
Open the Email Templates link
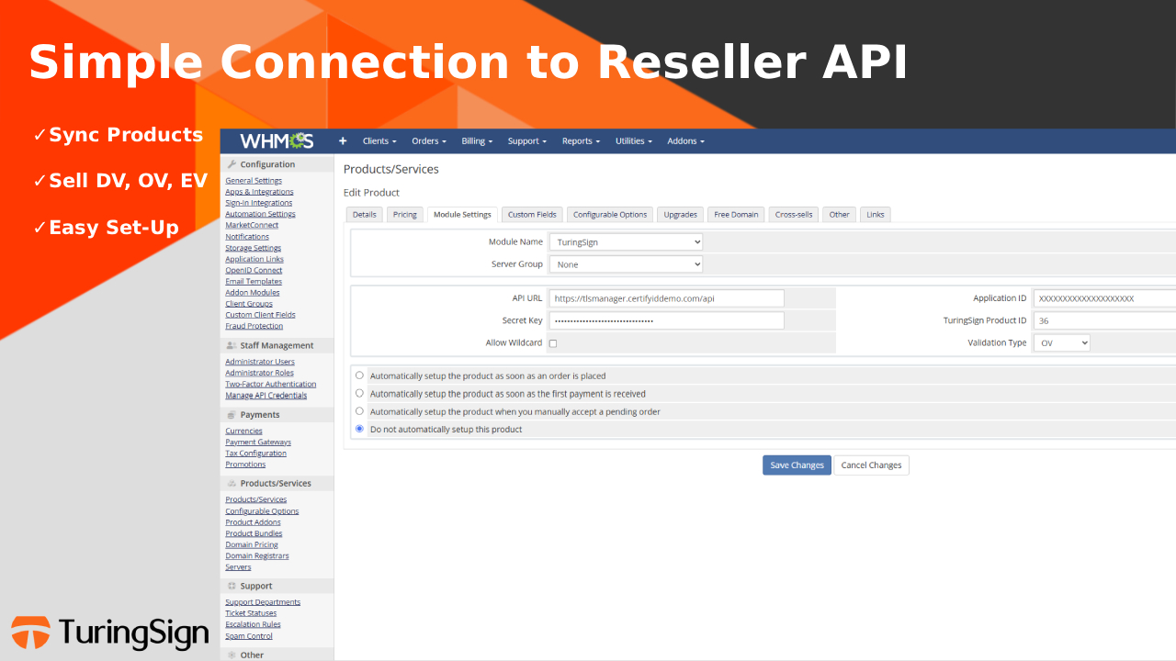pos(254,281)
